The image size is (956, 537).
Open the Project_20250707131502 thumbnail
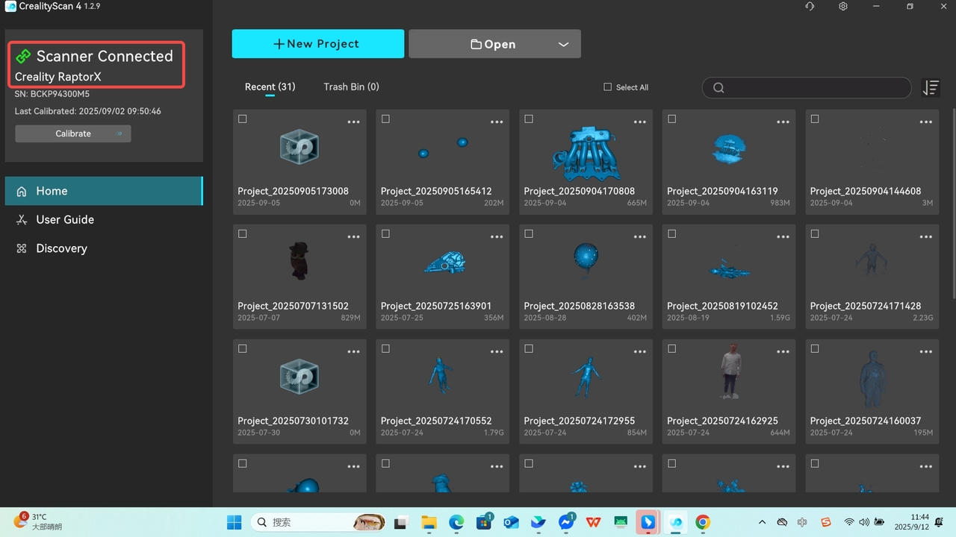pyautogui.click(x=299, y=261)
